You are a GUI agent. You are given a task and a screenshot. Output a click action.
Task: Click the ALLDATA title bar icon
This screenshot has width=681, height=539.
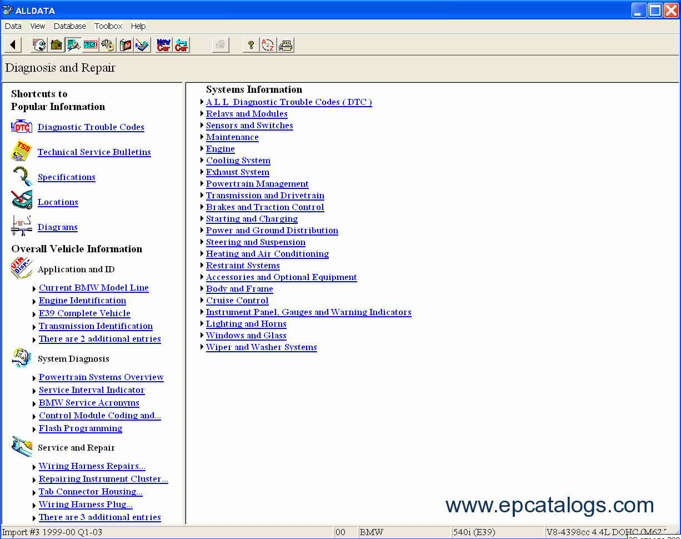click(x=8, y=11)
